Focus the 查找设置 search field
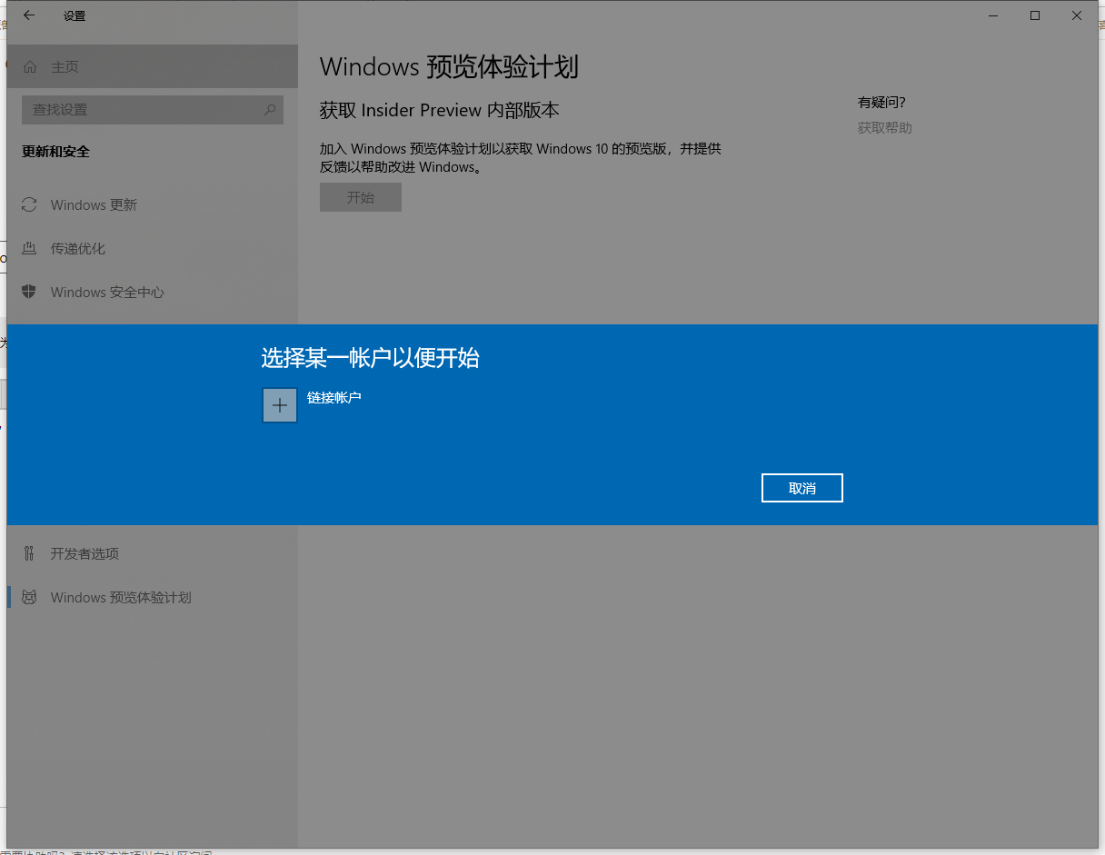This screenshot has height=855, width=1105. (x=153, y=110)
